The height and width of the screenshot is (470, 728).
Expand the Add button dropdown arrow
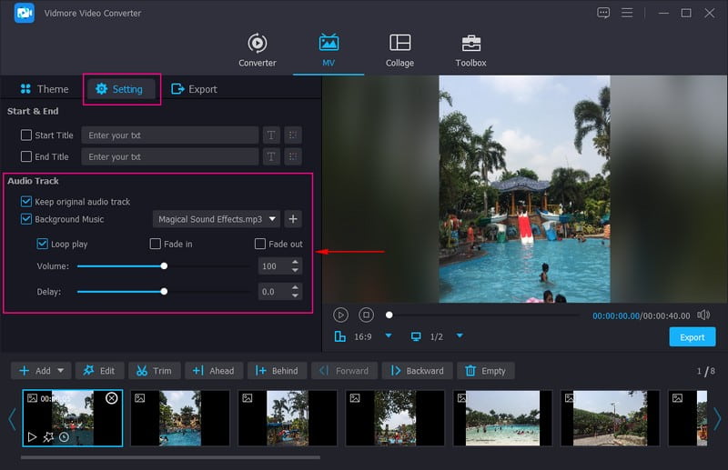tap(61, 371)
